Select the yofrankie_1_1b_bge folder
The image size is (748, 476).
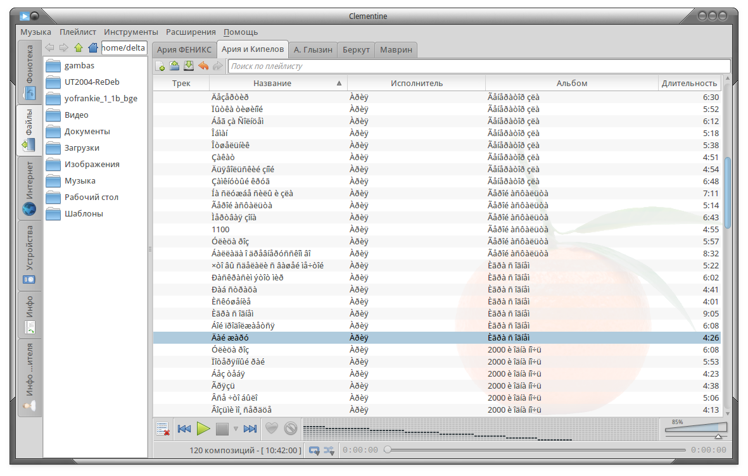coord(96,99)
